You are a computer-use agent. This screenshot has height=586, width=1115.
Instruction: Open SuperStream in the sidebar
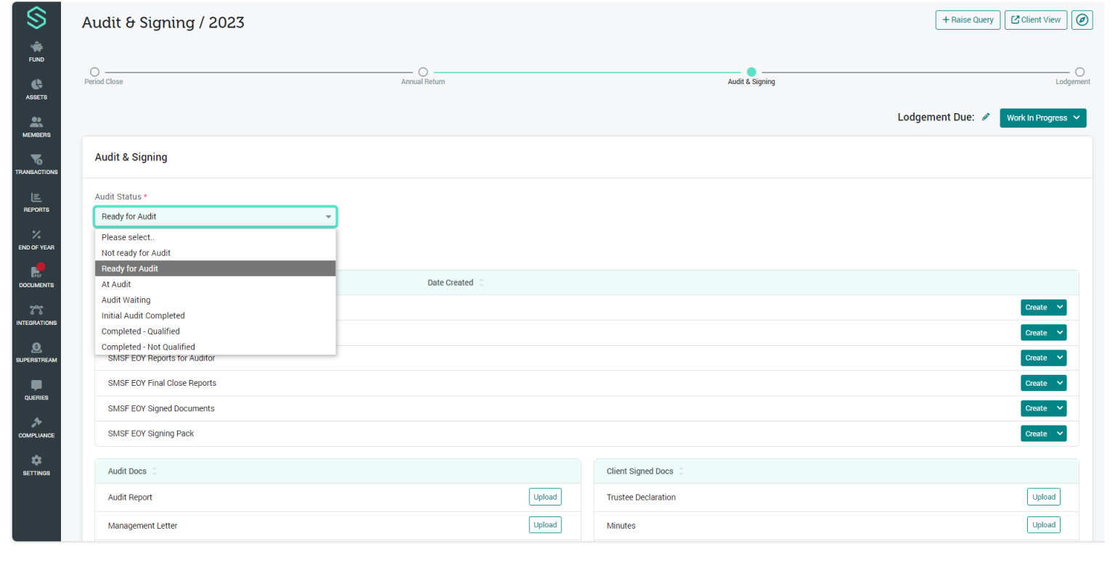(x=36, y=352)
